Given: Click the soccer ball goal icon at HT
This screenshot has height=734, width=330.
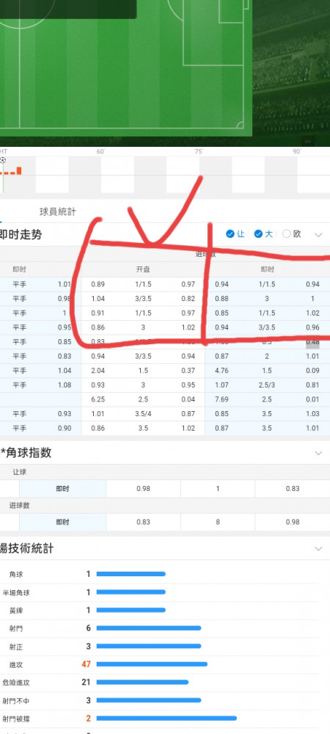Looking at the screenshot, I should pyautogui.click(x=2, y=160).
